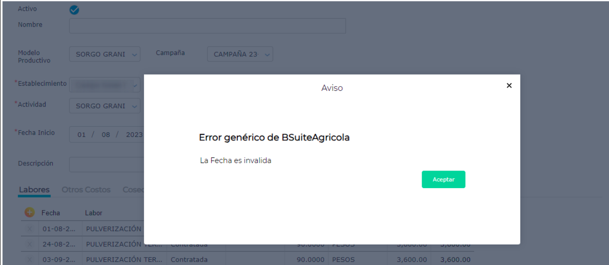This screenshot has height=265, width=609.
Task: Click 90.0000 in the 03-09-2... row
Action: (312, 259)
